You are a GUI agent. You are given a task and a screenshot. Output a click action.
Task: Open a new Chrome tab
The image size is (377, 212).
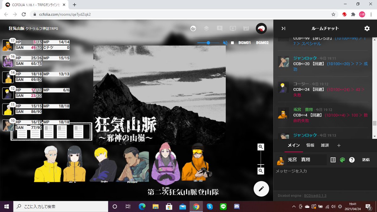click(74, 5)
